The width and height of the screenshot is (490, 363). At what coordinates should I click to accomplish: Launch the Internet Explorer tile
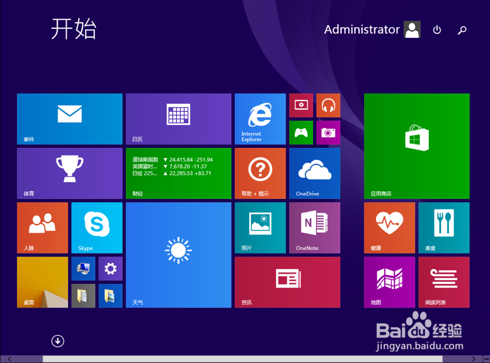click(x=260, y=119)
